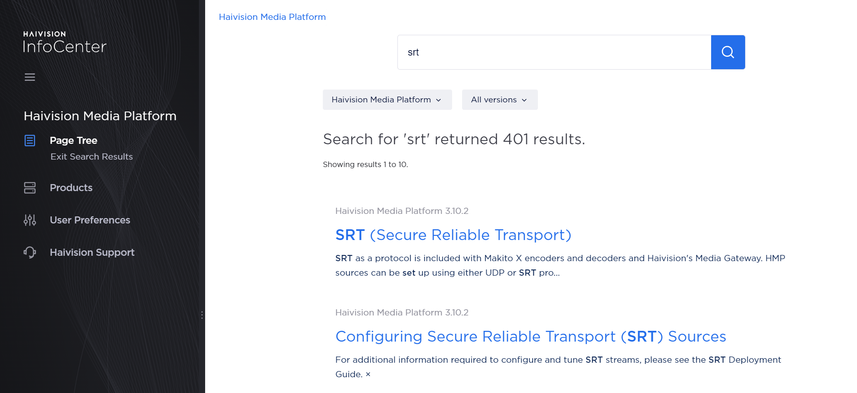Open the Haivision Media Platform breadcrumb link
The height and width of the screenshot is (393, 857).
coord(272,17)
